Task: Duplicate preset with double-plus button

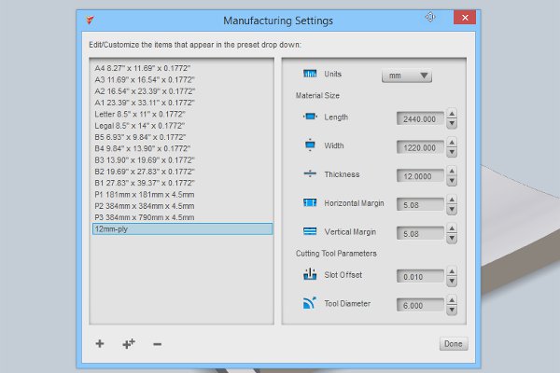Action: 128,344
